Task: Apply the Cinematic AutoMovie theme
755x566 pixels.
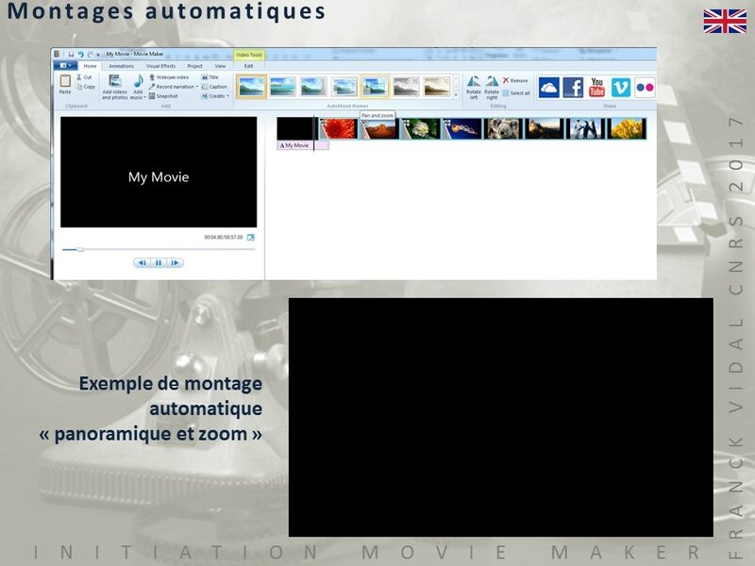Action: pos(313,87)
